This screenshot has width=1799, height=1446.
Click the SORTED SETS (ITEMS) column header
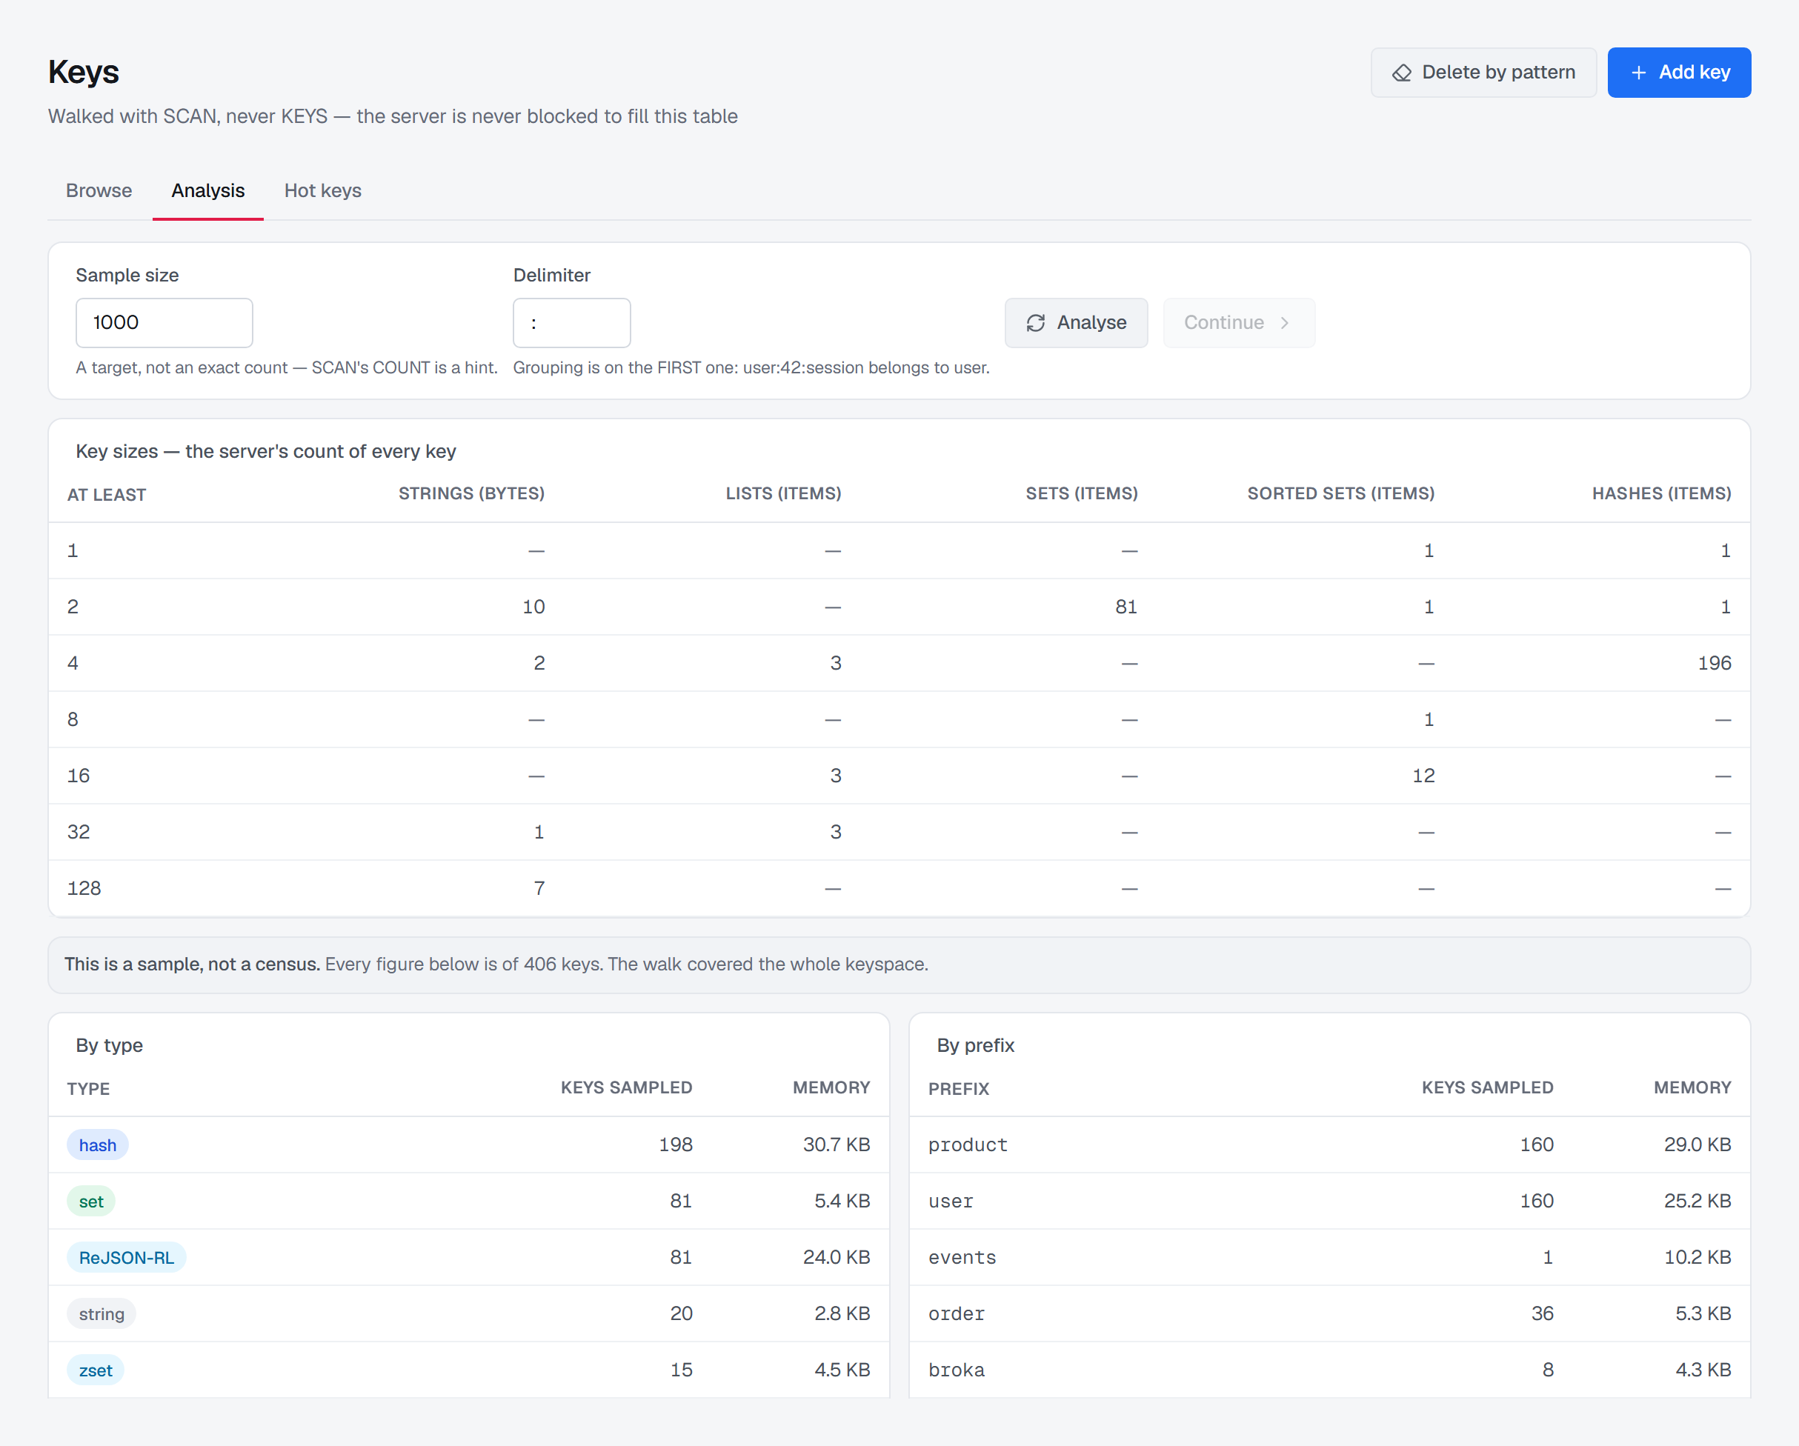tap(1341, 494)
